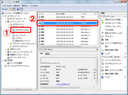Open ファイル(F) menu
Image resolution: width=128 pixels, height=95 pixels.
pyautogui.click(x=7, y=6)
